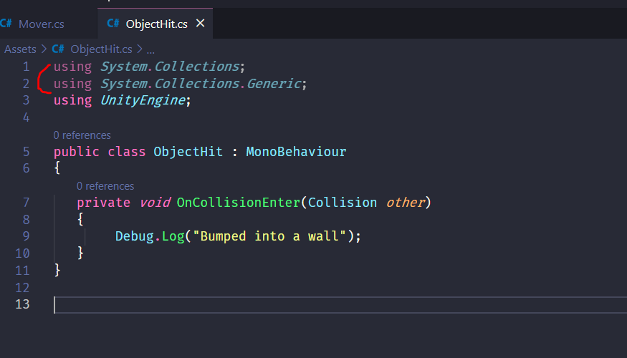Open the Assets breadcrumb folder
This screenshot has height=358, width=627.
point(20,49)
